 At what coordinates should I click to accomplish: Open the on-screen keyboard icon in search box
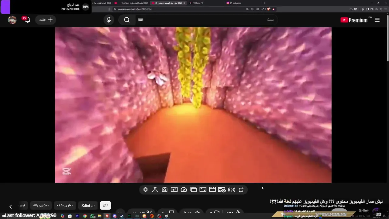click(x=140, y=20)
